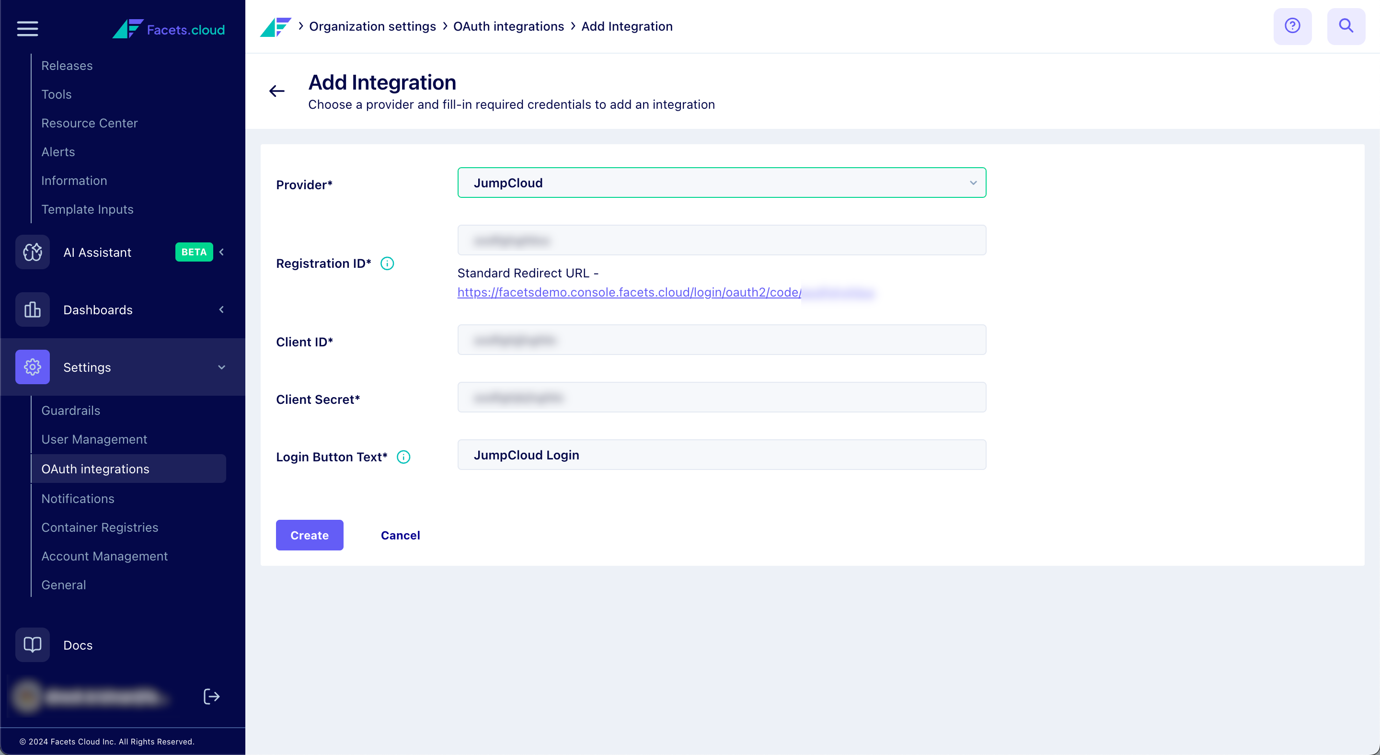Log out using the exit icon
Image resolution: width=1380 pixels, height=755 pixels.
click(x=212, y=696)
